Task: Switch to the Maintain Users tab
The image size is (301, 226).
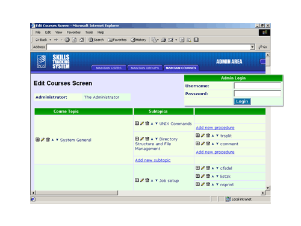Action: 108,68
